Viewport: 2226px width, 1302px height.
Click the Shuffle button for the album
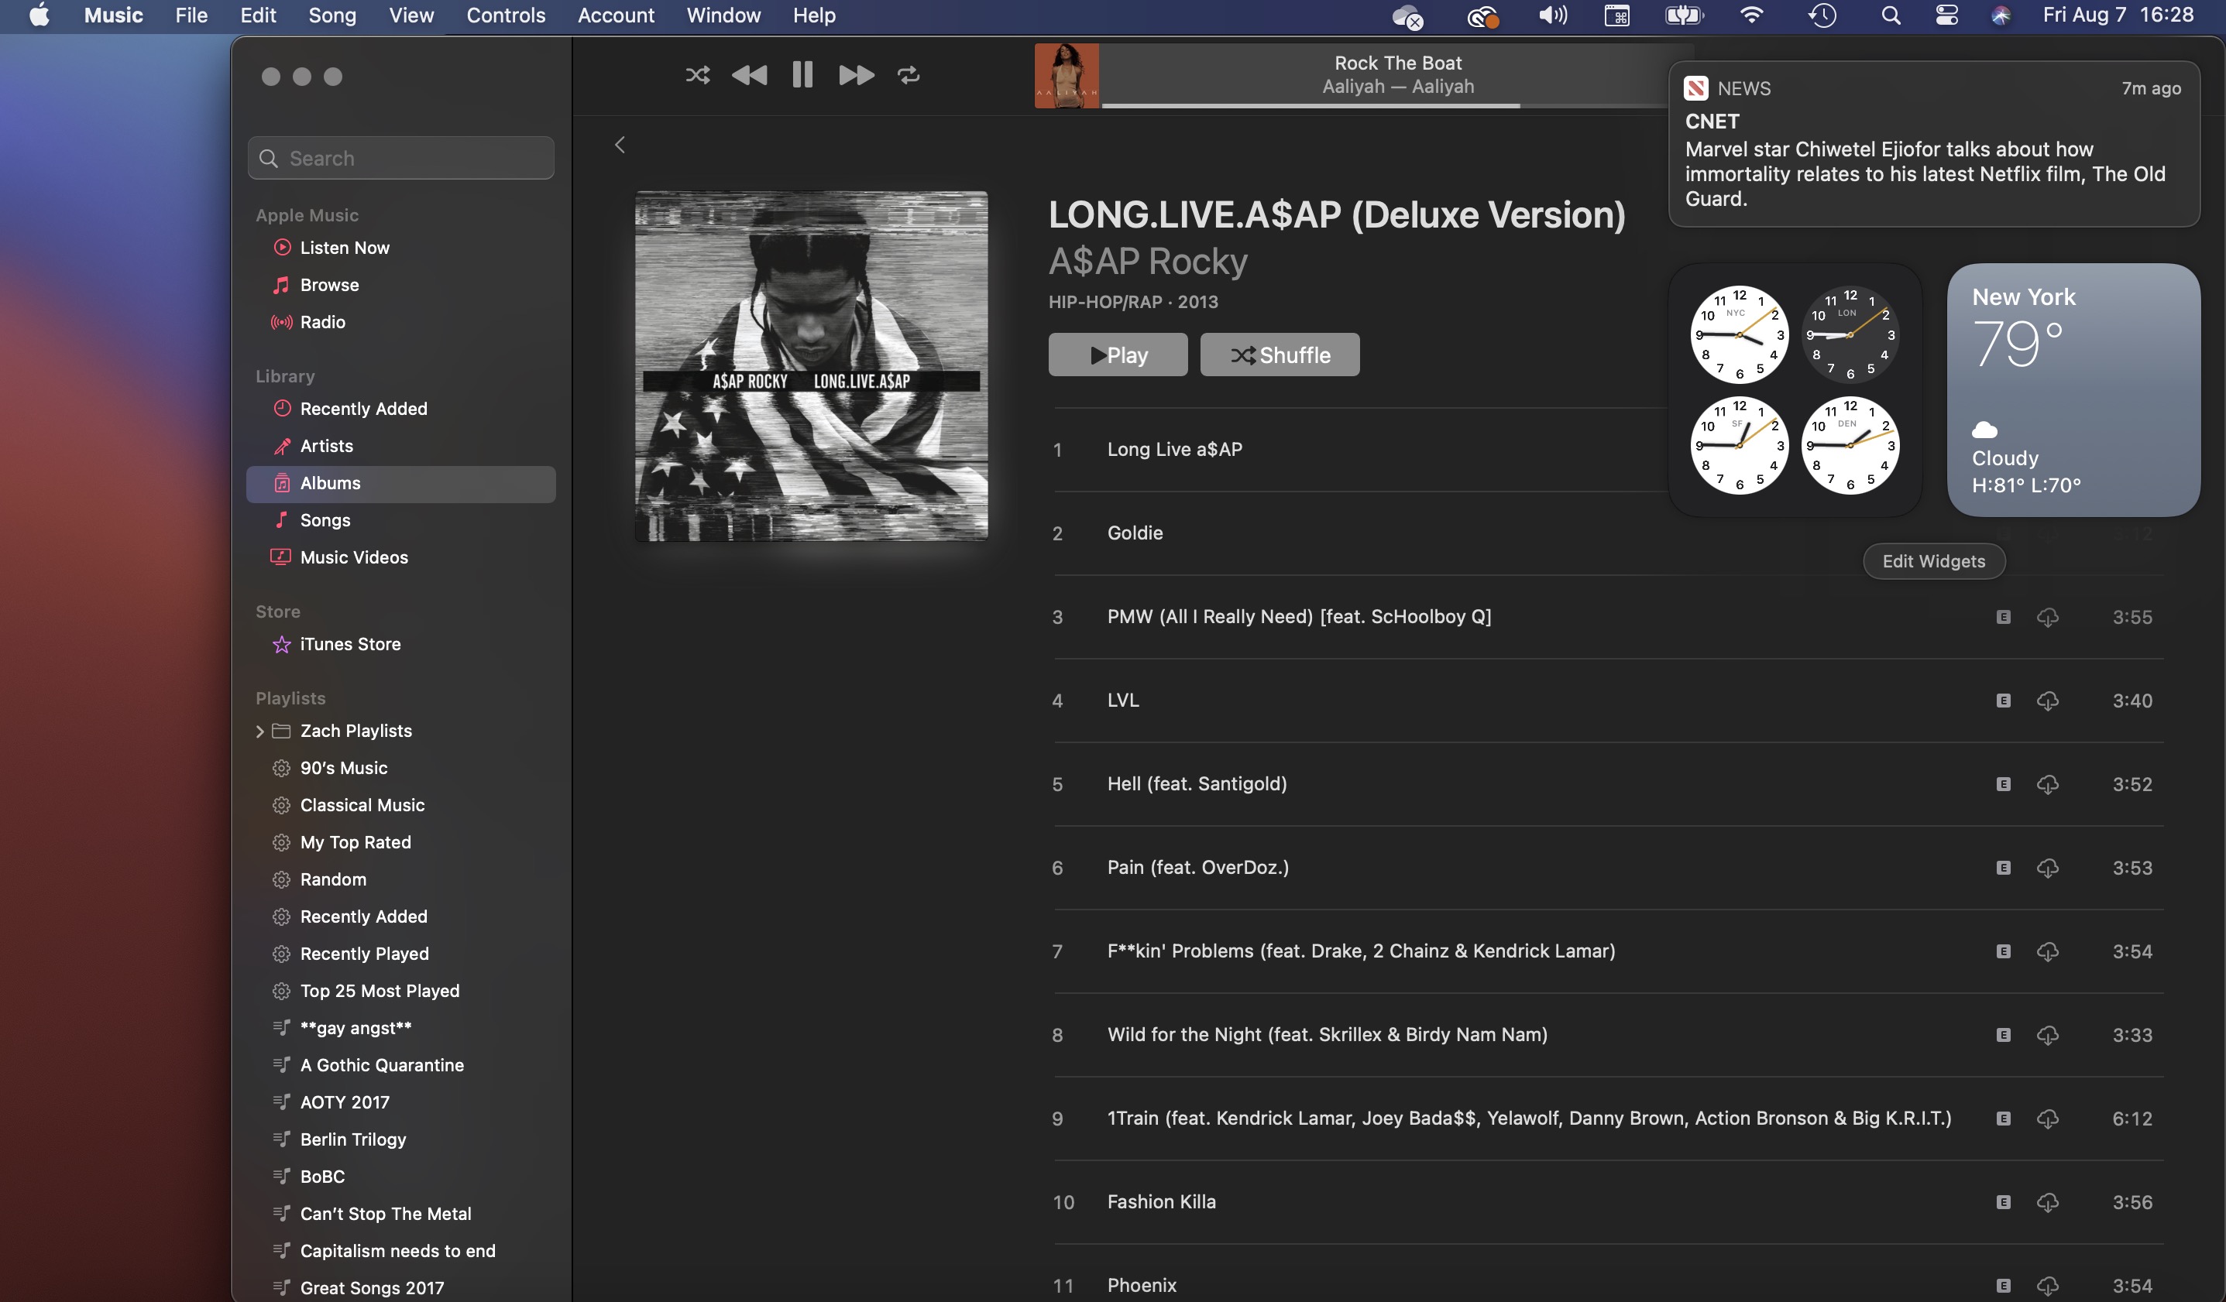click(x=1279, y=355)
